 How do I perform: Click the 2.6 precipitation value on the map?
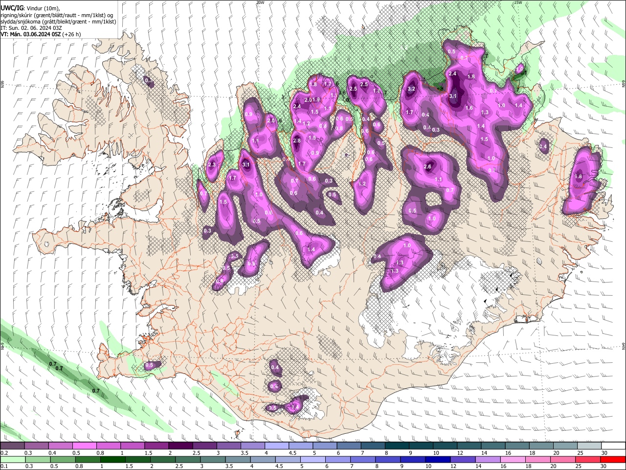coord(427,166)
